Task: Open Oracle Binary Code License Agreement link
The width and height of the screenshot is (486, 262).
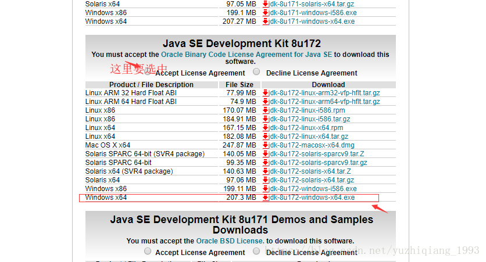Action: click(x=246, y=55)
